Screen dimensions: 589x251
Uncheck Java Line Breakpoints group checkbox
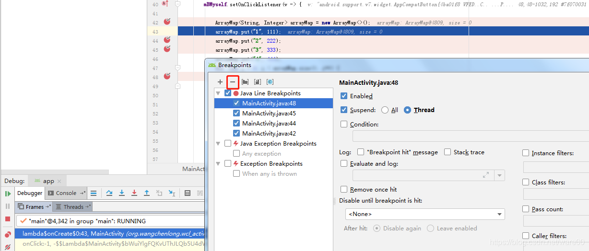click(x=227, y=93)
